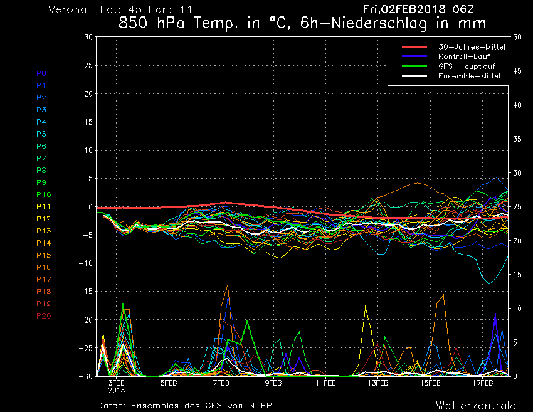
Task: Click the P2 member label
Action: coord(41,98)
